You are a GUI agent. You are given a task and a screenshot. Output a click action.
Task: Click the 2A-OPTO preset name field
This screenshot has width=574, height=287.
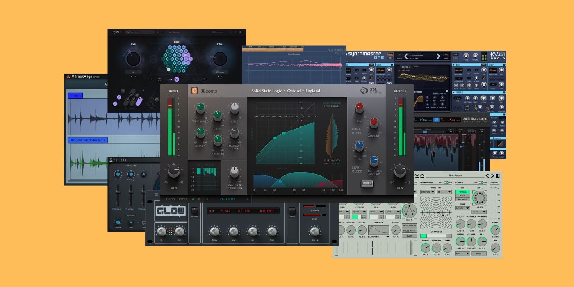(x=227, y=199)
